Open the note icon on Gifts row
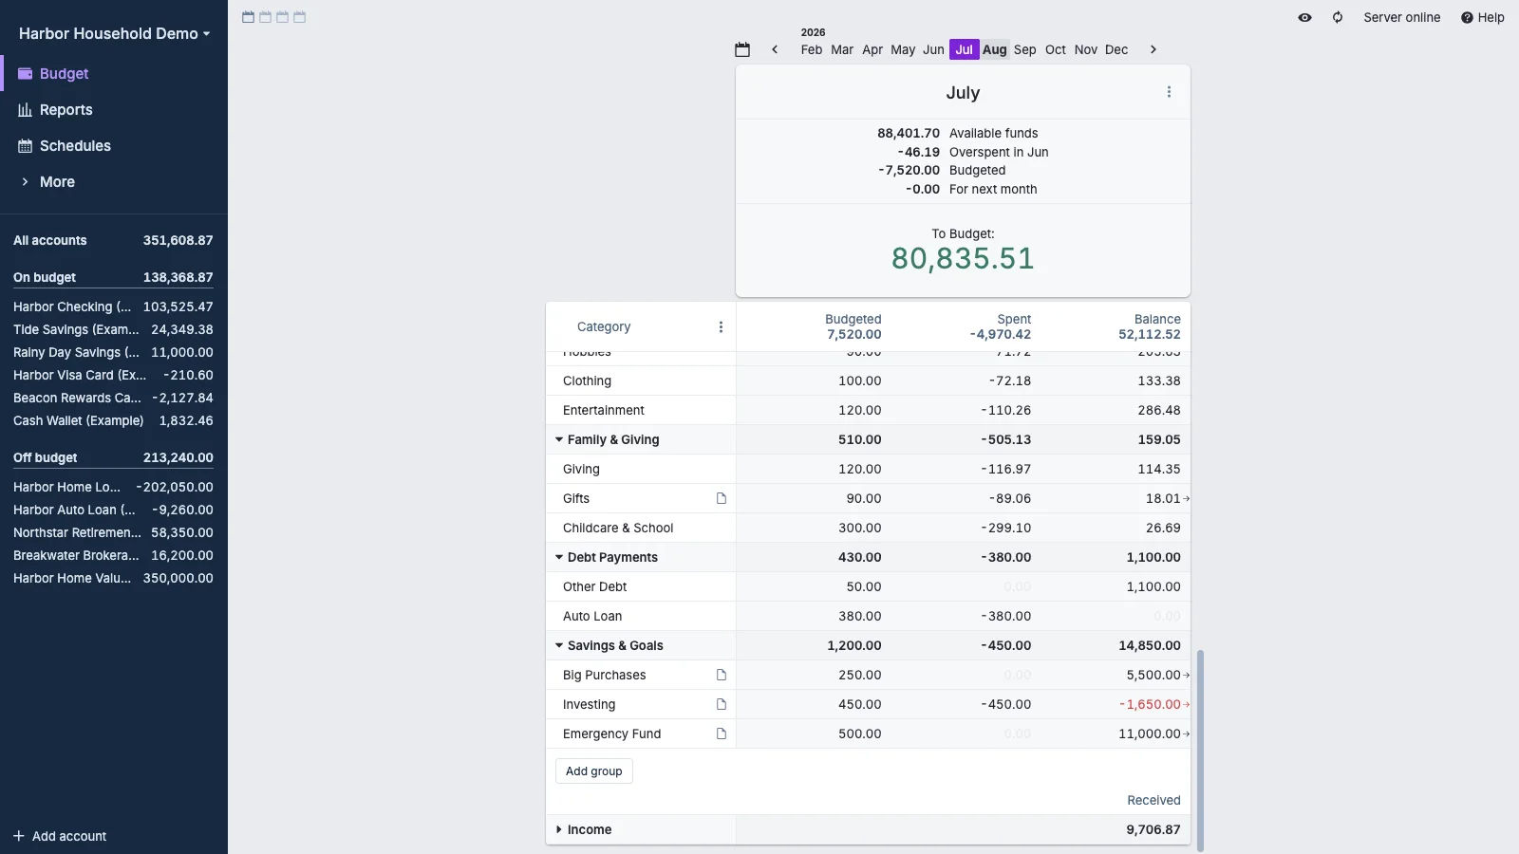The image size is (1519, 854). tap(722, 498)
